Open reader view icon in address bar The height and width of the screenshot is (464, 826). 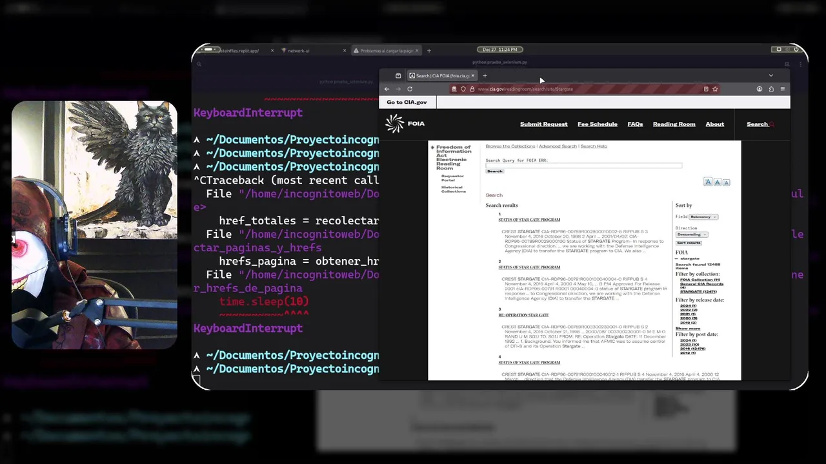coord(706,89)
